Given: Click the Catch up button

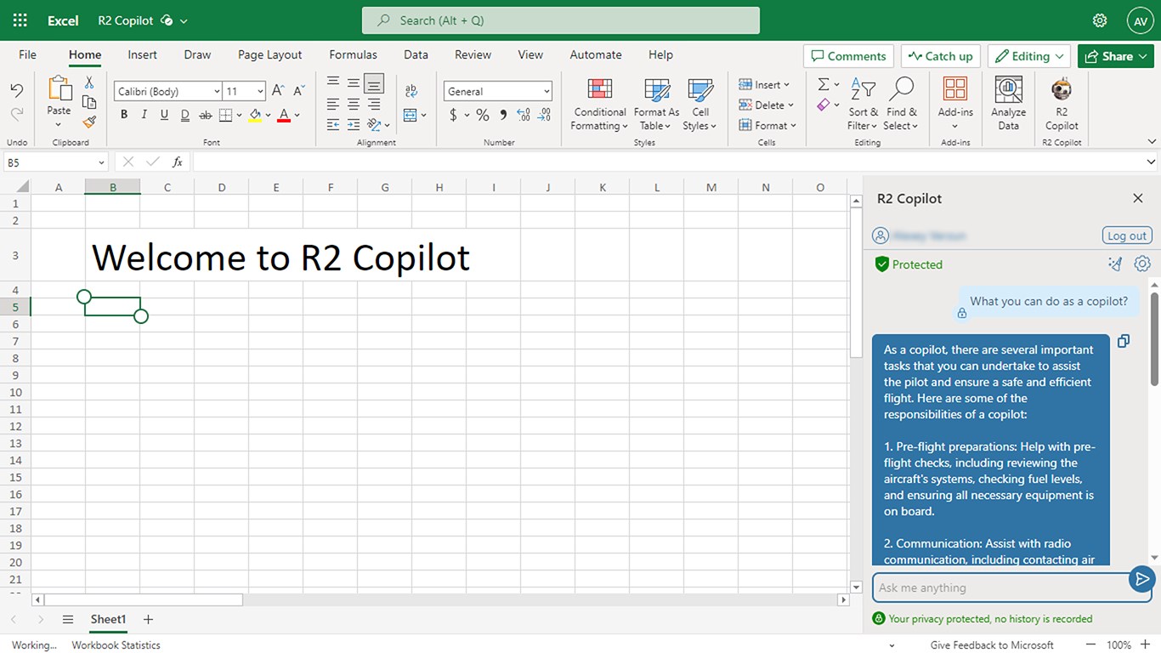Looking at the screenshot, I should pos(940,56).
